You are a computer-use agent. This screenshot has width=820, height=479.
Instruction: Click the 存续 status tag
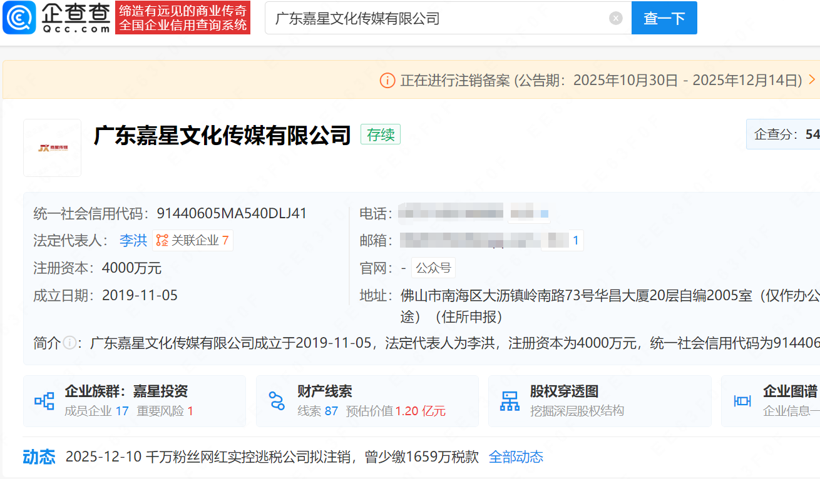pyautogui.click(x=380, y=135)
